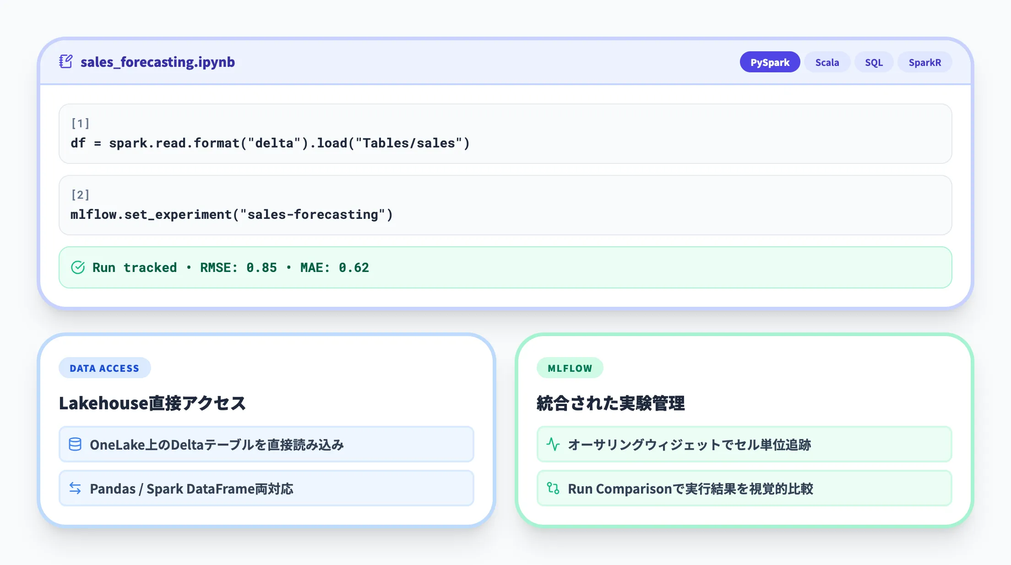Click the Lakehouse直接アクセス heading
This screenshot has width=1011, height=565.
click(x=152, y=403)
